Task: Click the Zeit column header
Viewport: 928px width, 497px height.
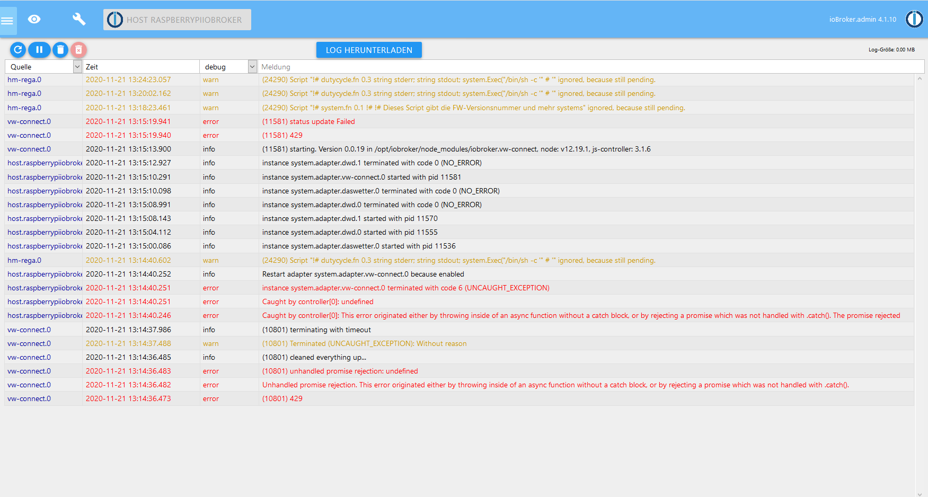Action: [x=92, y=67]
